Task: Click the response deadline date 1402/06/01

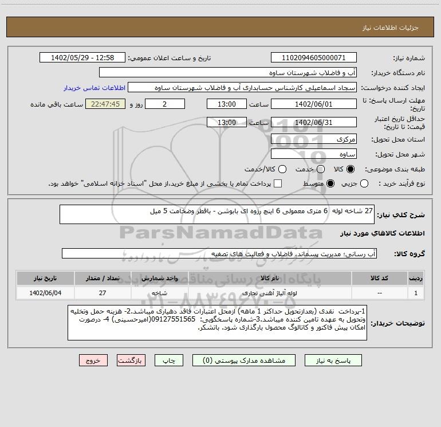Action: (314, 104)
